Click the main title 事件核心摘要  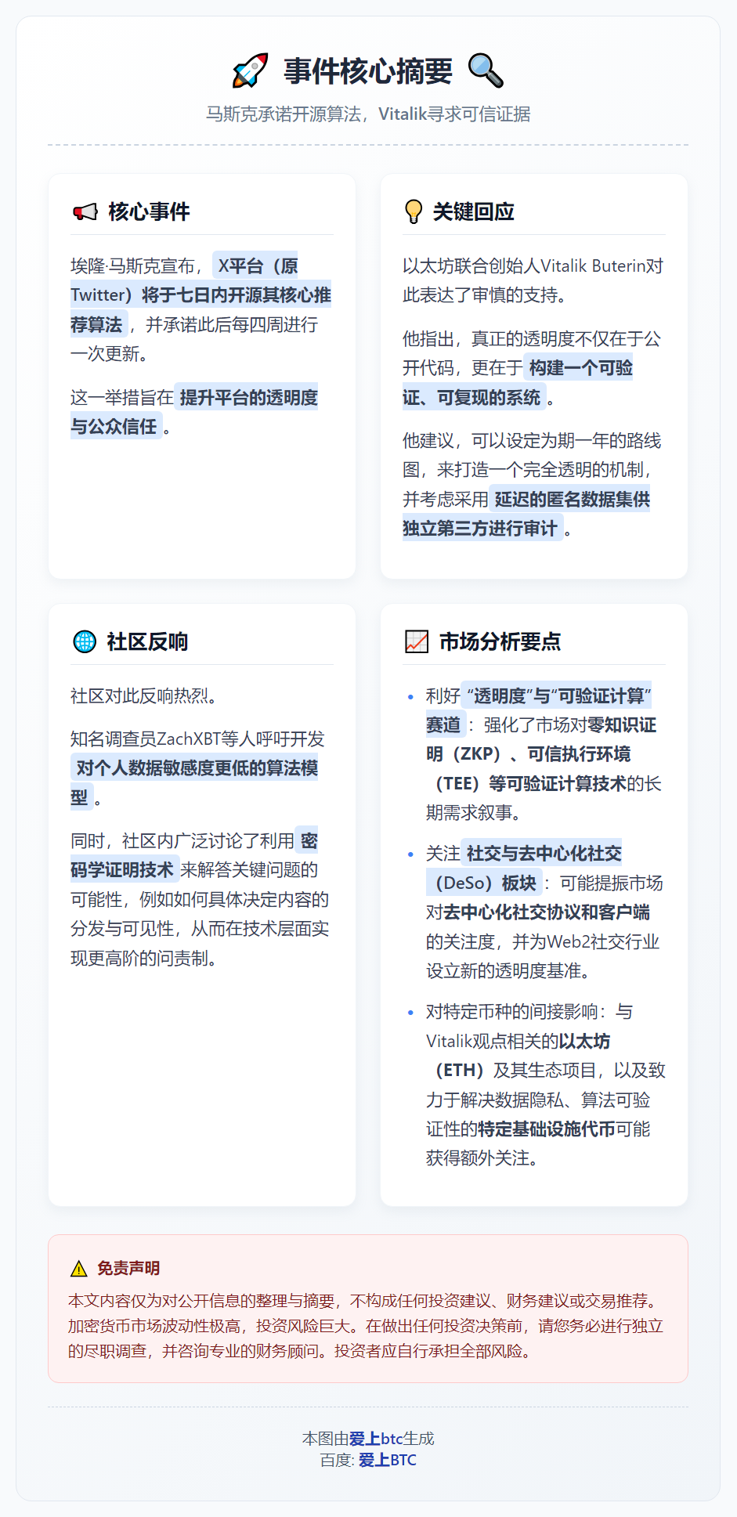368,71
